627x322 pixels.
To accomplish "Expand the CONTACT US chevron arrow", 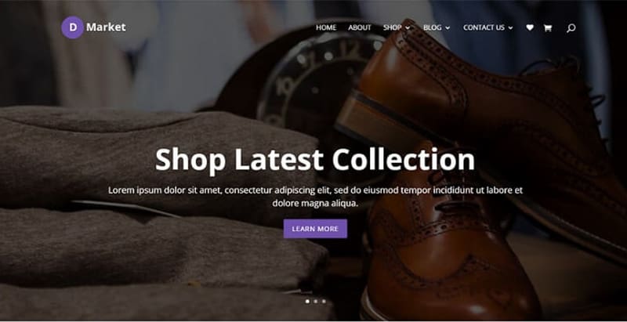I will tap(511, 28).
